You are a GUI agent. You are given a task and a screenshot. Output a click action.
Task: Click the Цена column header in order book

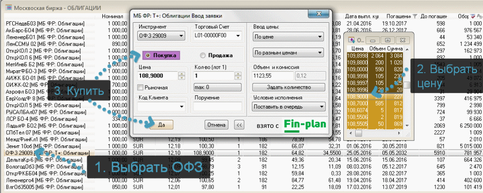[x=358, y=49]
